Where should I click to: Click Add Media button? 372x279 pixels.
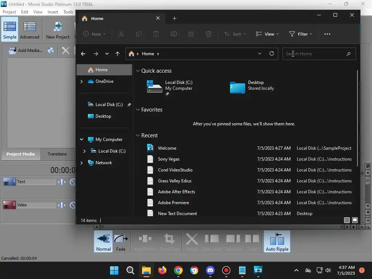coord(26,50)
